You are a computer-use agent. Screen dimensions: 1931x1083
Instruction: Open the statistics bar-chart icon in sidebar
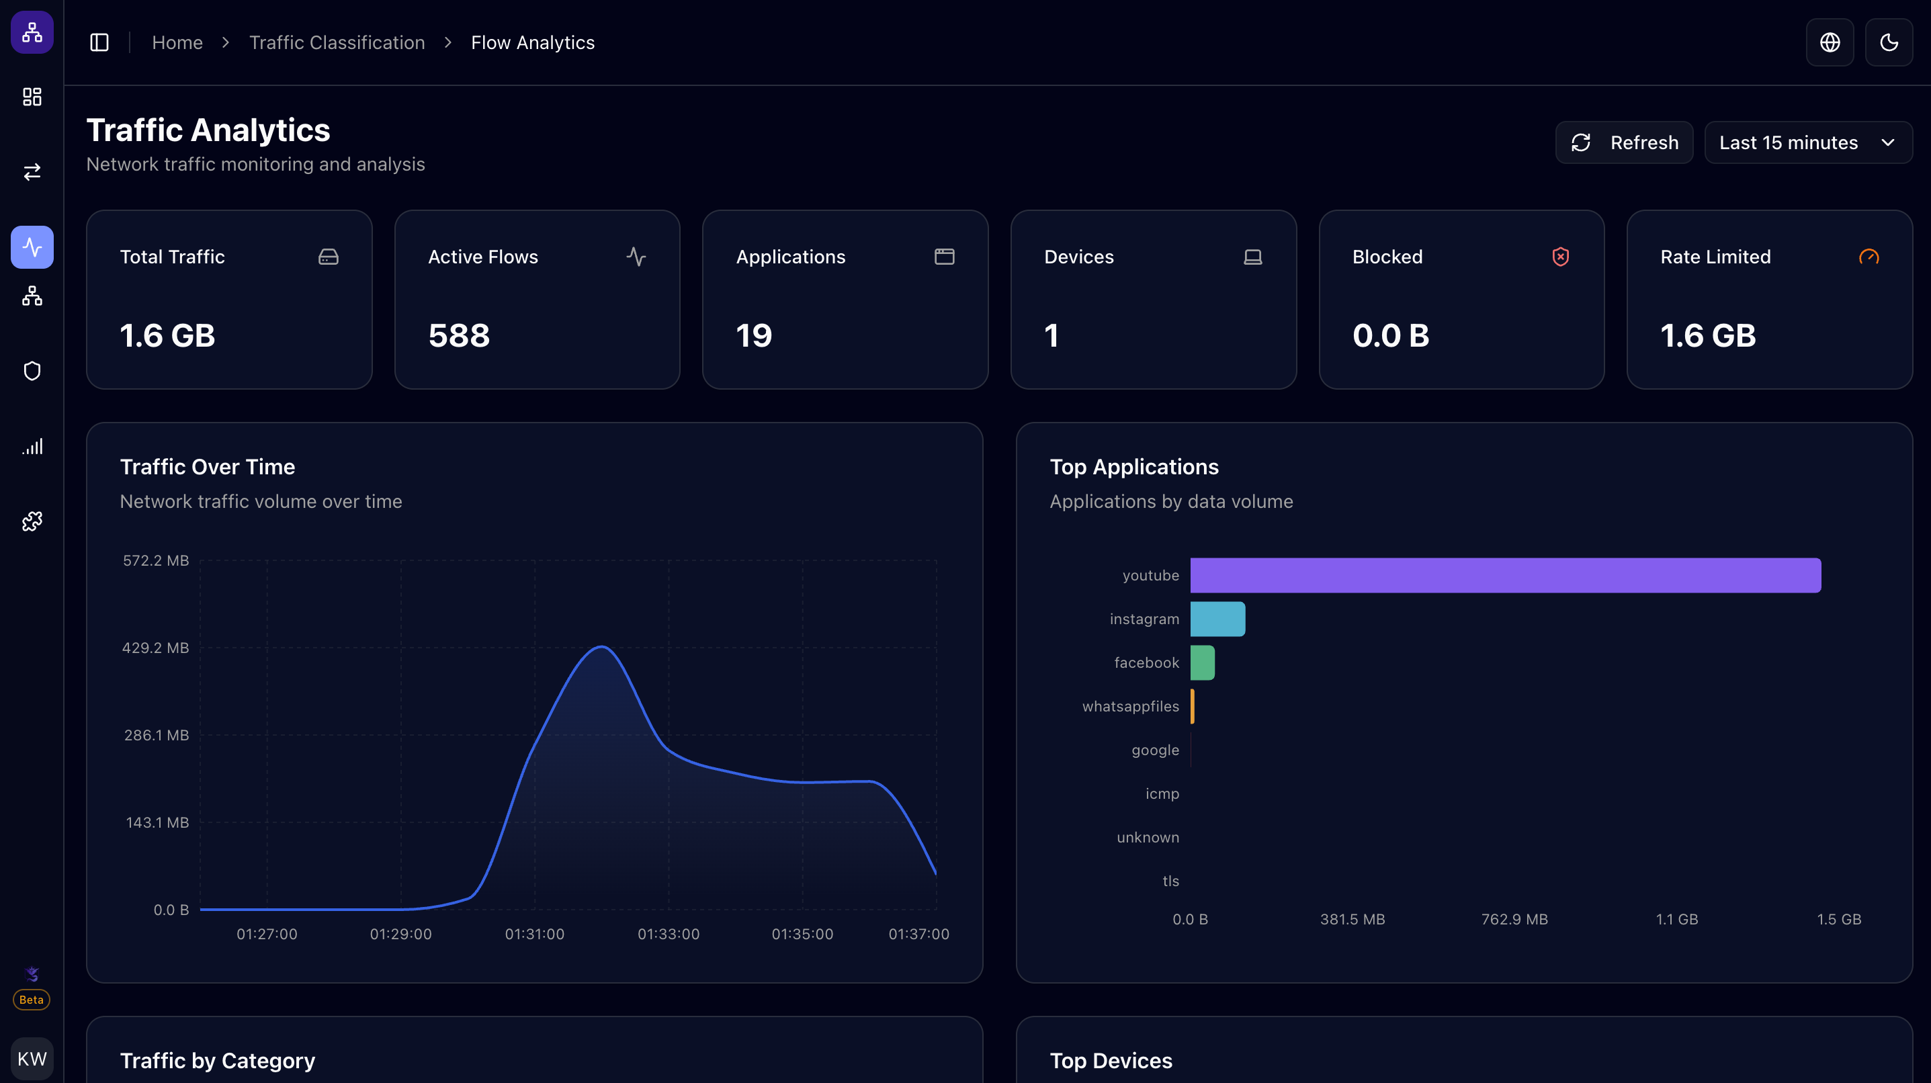point(32,446)
